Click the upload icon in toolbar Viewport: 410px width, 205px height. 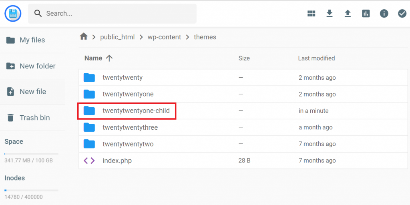[348, 14]
